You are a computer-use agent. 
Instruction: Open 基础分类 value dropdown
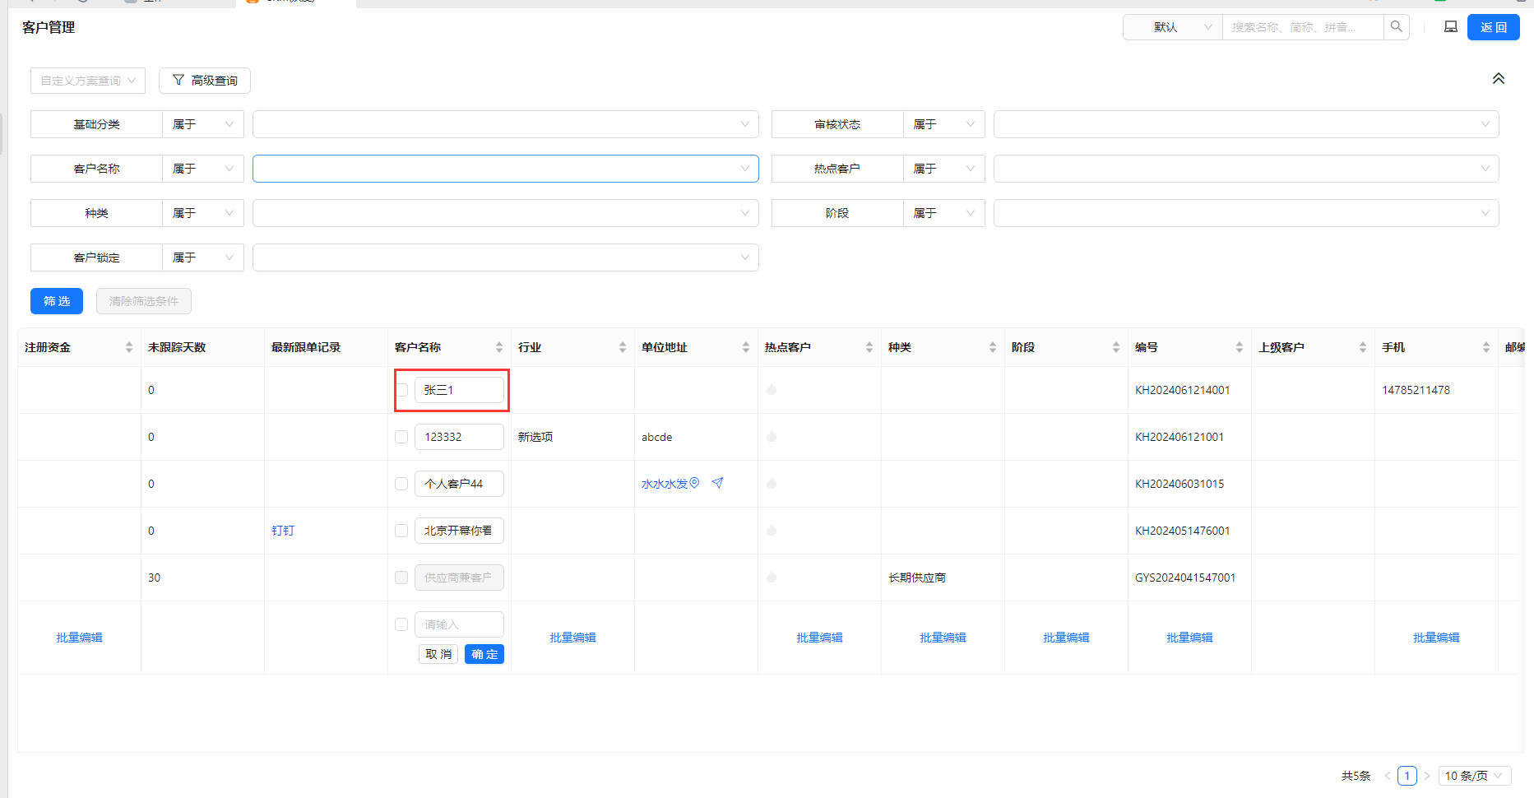pos(506,124)
